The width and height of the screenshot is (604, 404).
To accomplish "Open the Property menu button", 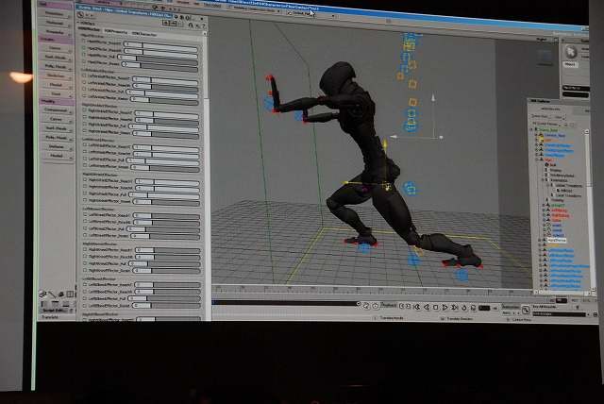I will pyautogui.click(x=55, y=31).
